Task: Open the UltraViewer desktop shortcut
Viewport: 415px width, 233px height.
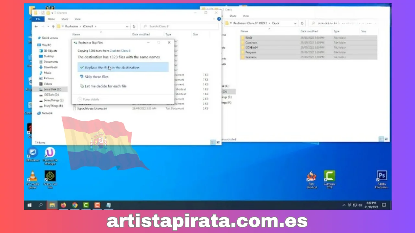Action: click(32, 154)
